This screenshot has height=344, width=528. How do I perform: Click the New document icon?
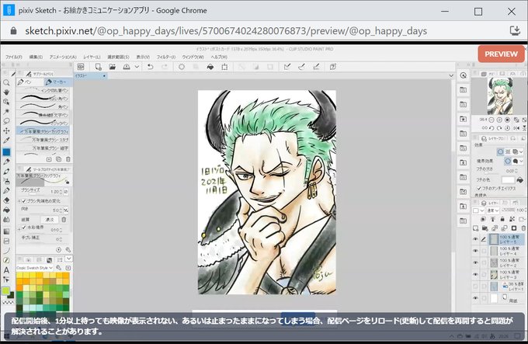coord(98,67)
